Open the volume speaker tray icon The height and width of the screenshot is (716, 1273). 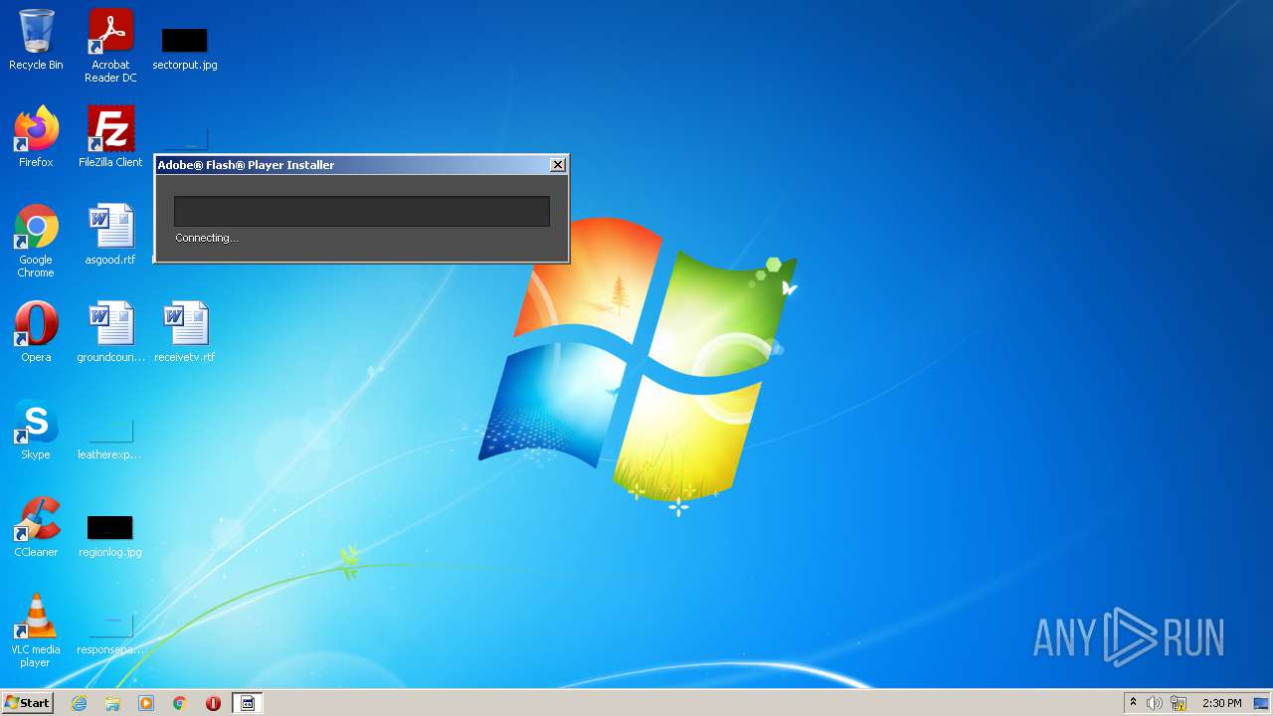pos(1155,703)
